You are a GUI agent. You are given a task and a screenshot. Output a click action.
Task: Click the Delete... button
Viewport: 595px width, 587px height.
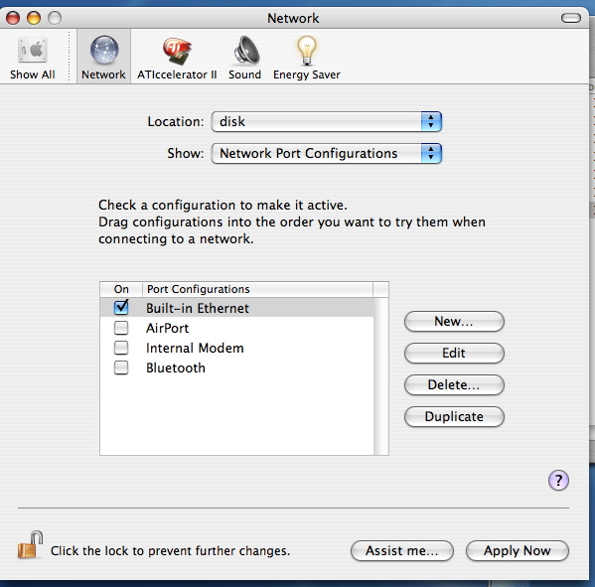pos(454,384)
